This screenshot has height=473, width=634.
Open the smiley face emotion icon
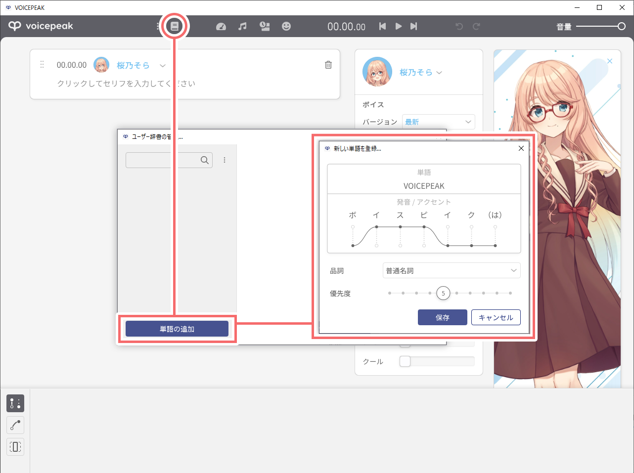(286, 27)
